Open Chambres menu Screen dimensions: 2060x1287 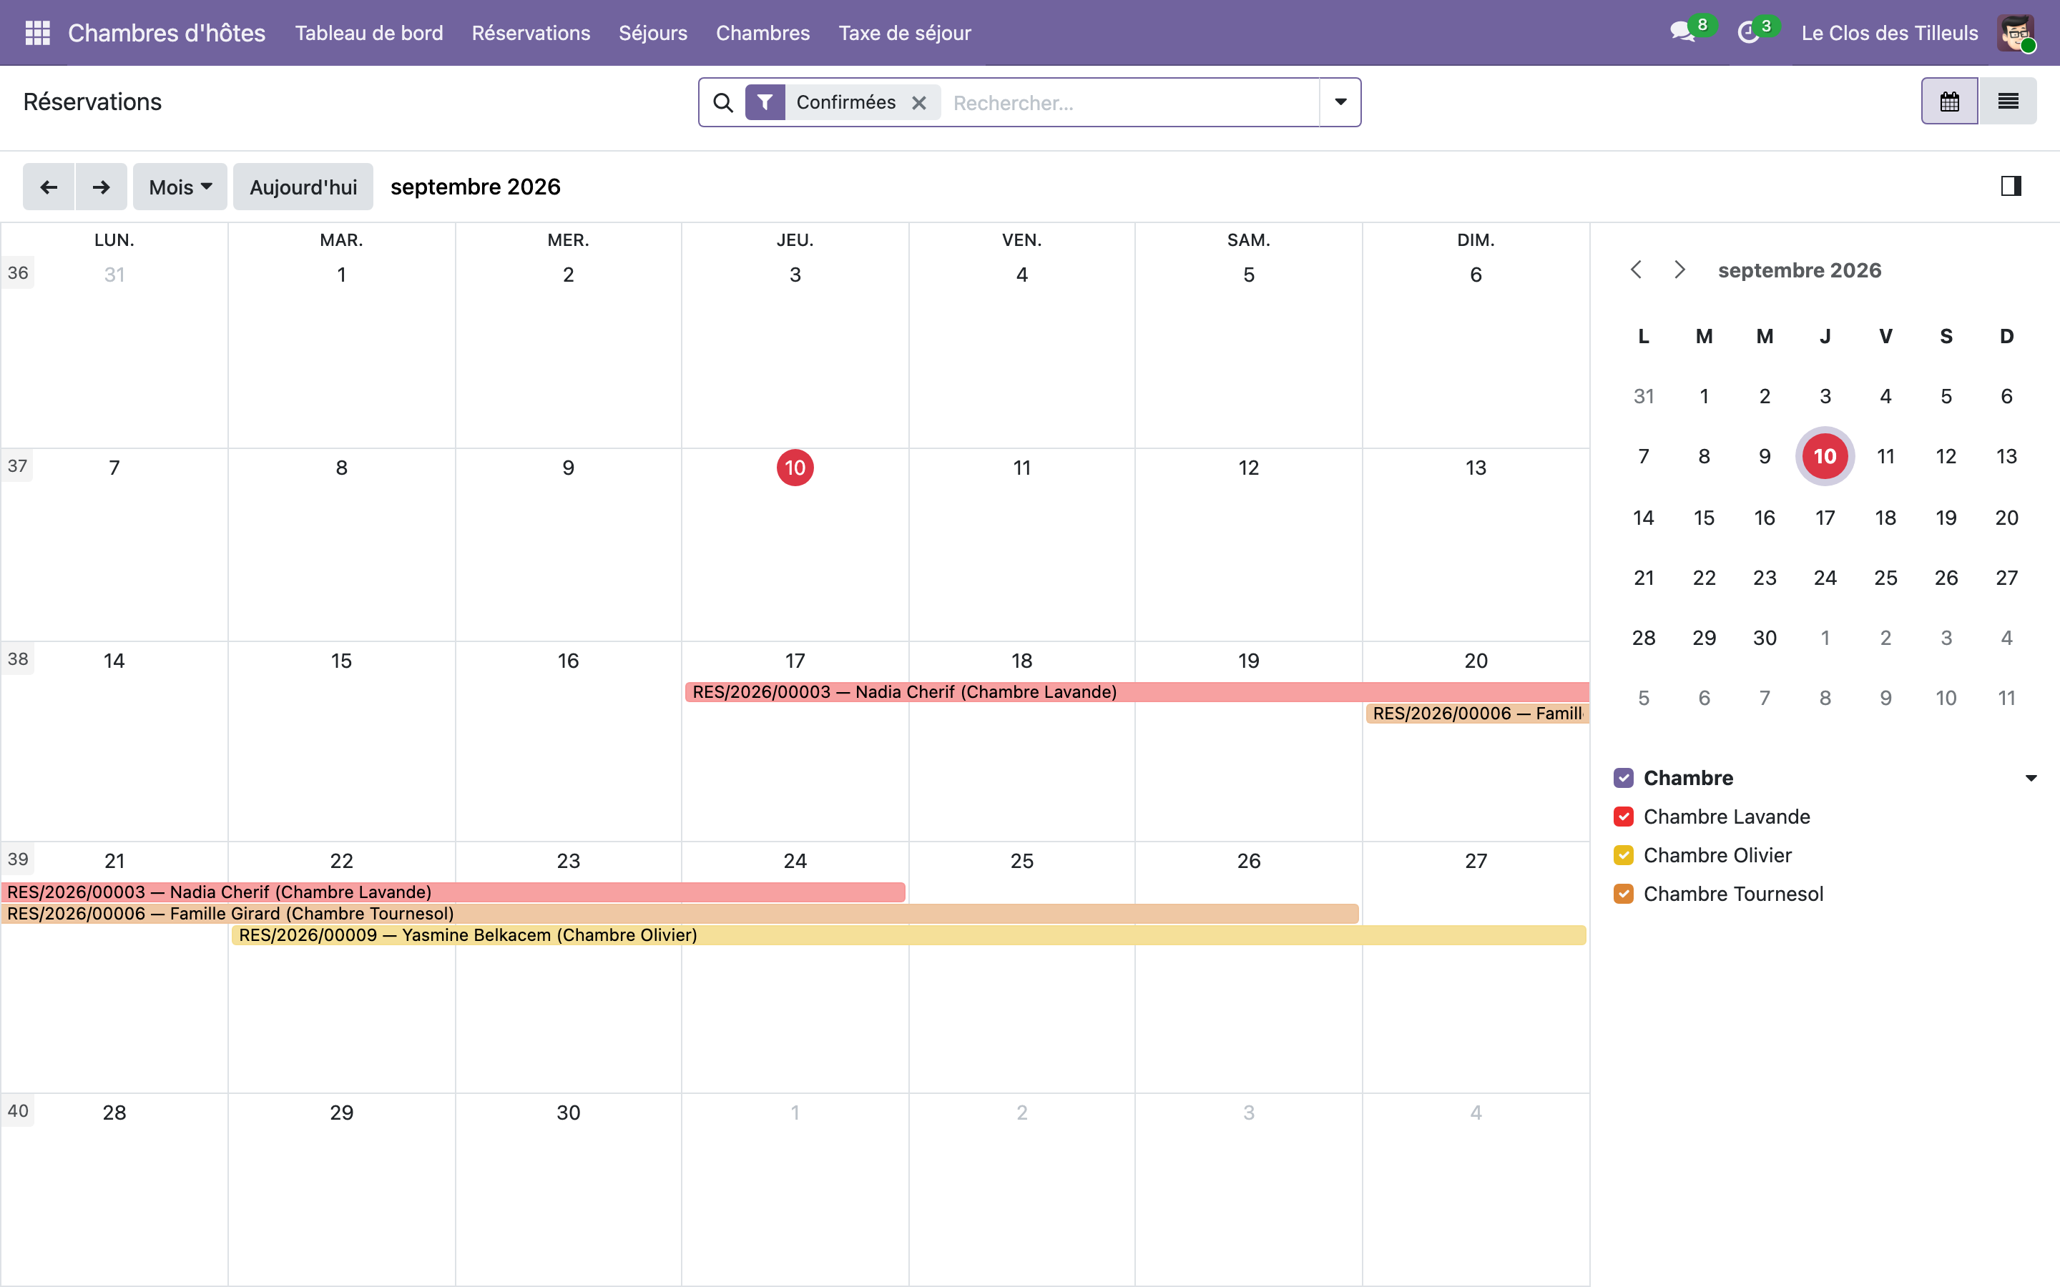point(762,32)
